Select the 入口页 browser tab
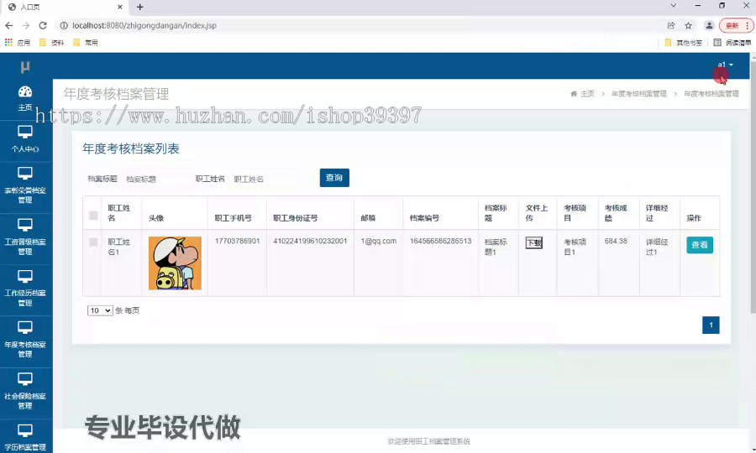Viewport: 756px width, 453px height. coord(65,7)
